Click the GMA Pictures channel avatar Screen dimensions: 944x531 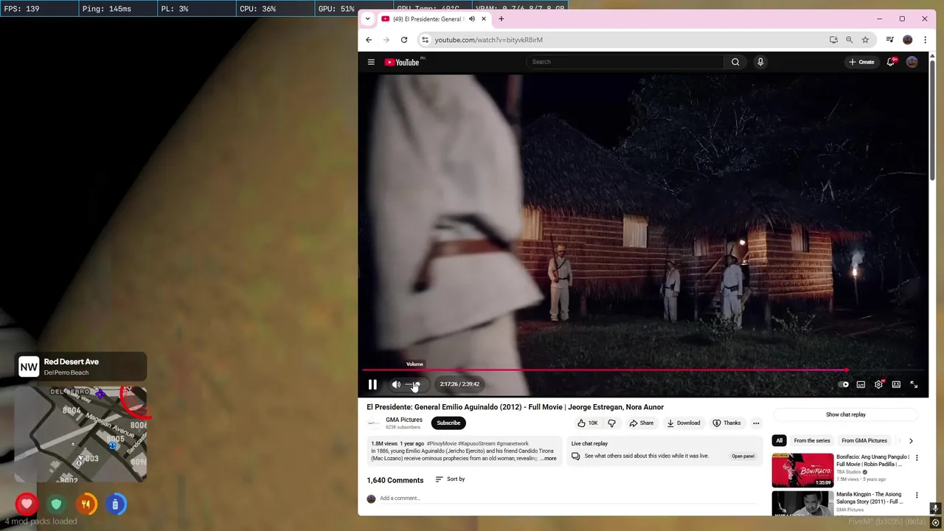point(373,423)
